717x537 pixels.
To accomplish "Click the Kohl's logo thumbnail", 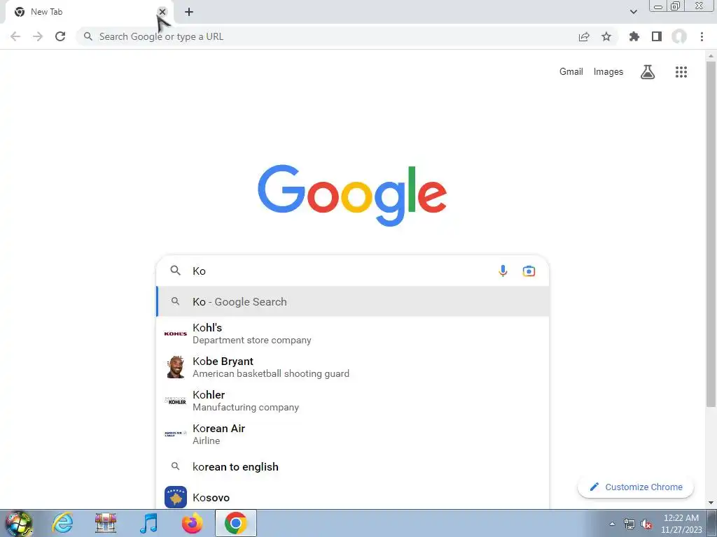I will click(x=176, y=334).
